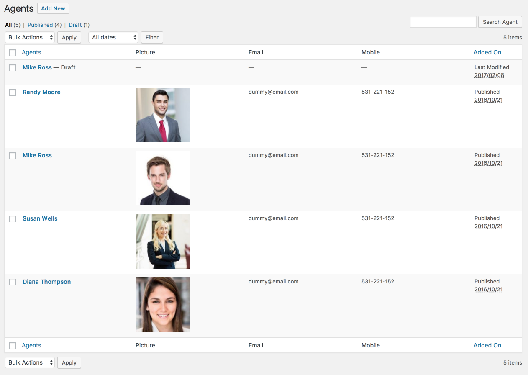Tick the published Mike Ross checkbox

(x=13, y=156)
